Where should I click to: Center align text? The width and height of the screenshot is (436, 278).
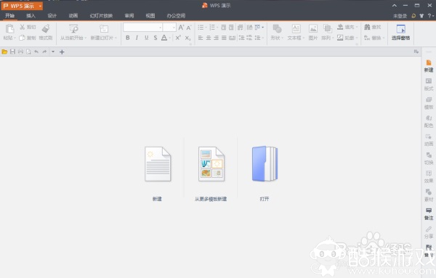(x=209, y=38)
